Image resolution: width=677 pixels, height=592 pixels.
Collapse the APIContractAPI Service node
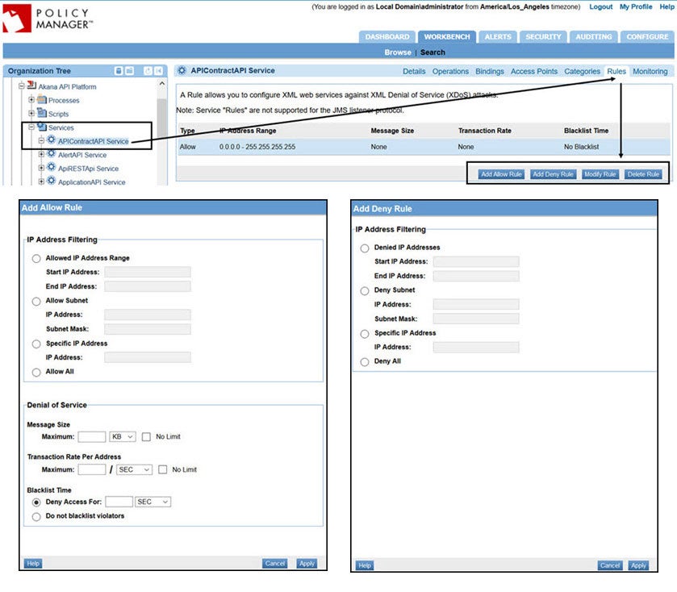[41, 140]
